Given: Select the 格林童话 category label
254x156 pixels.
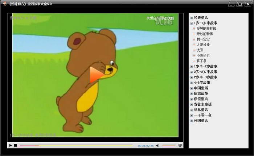Looking at the screenshot, I should (201, 110).
